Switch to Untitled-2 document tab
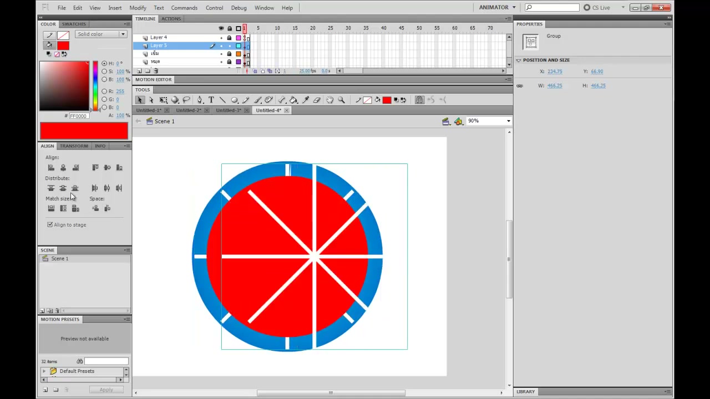This screenshot has height=399, width=710. 189,110
